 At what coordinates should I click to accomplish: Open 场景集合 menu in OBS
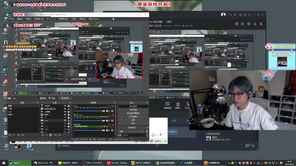click(63, 19)
